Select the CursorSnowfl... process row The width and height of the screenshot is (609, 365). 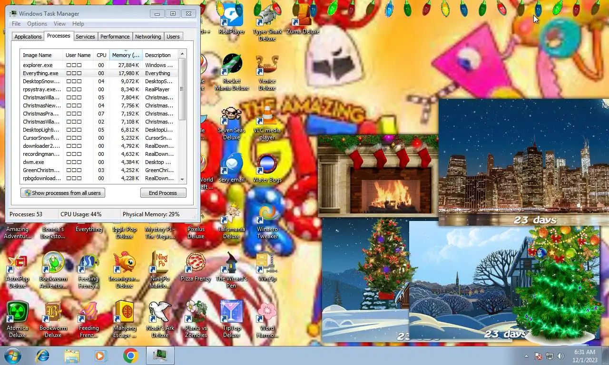(99, 138)
